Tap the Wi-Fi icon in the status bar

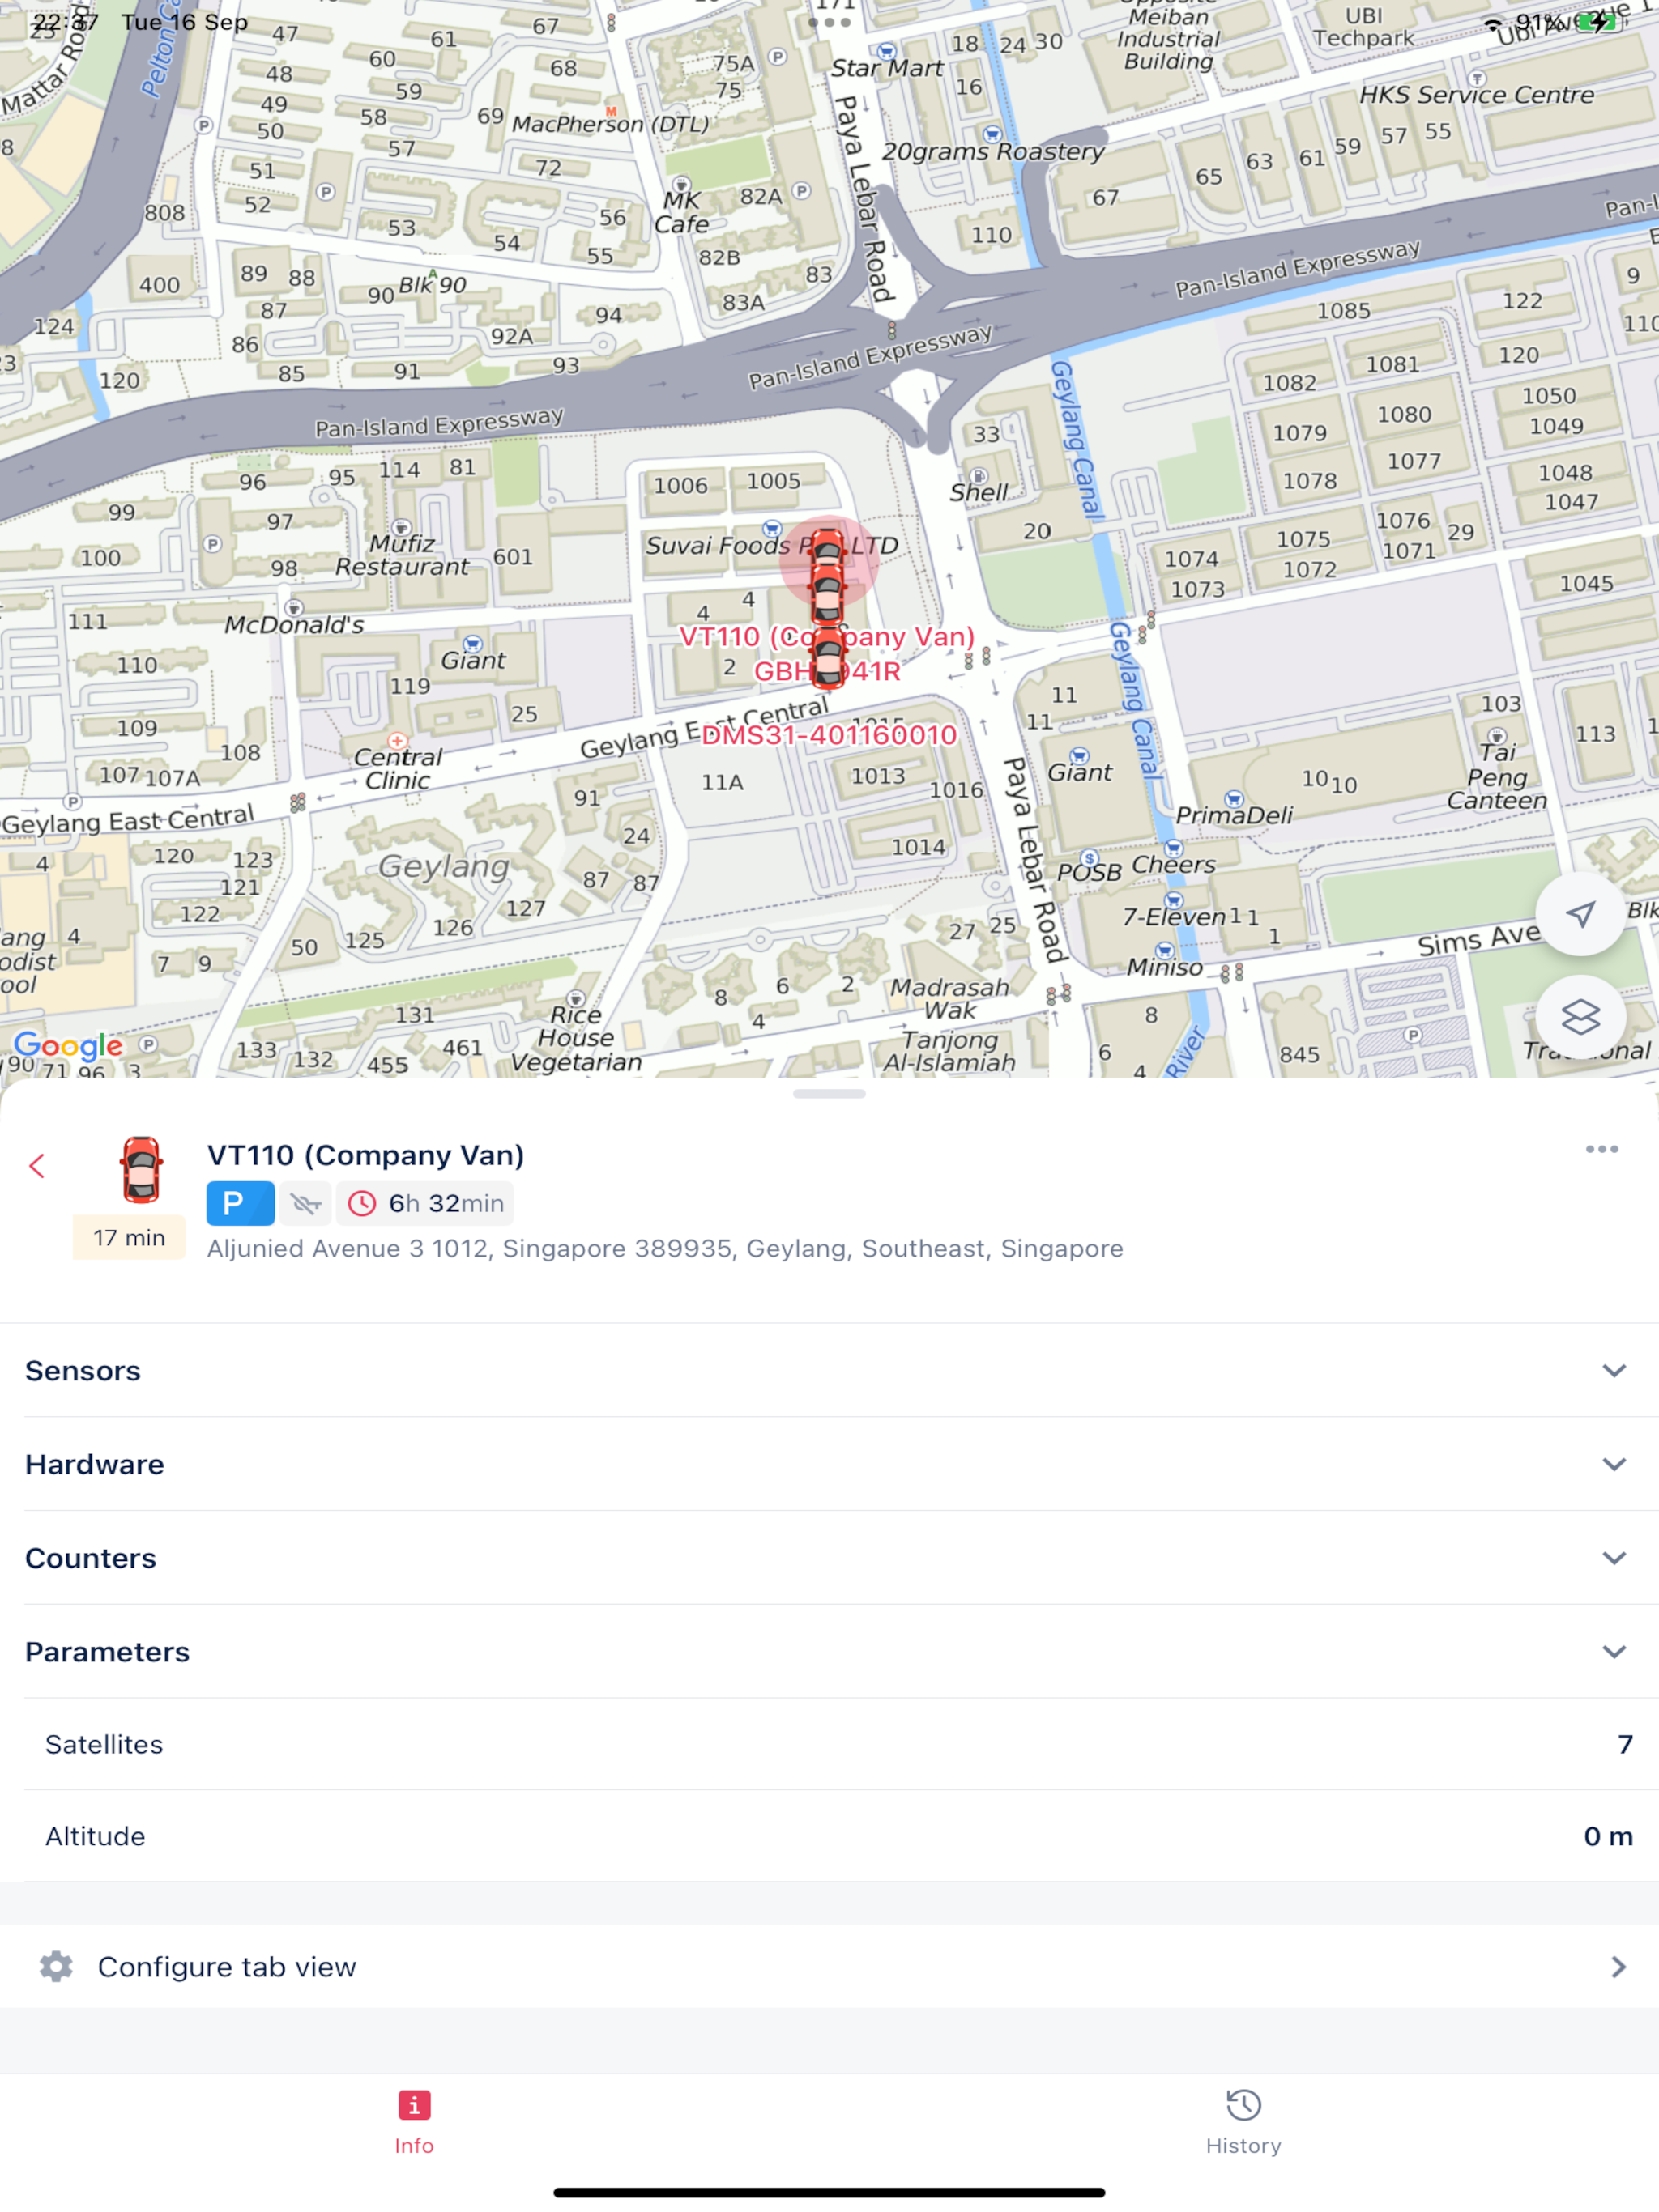coord(1493,23)
